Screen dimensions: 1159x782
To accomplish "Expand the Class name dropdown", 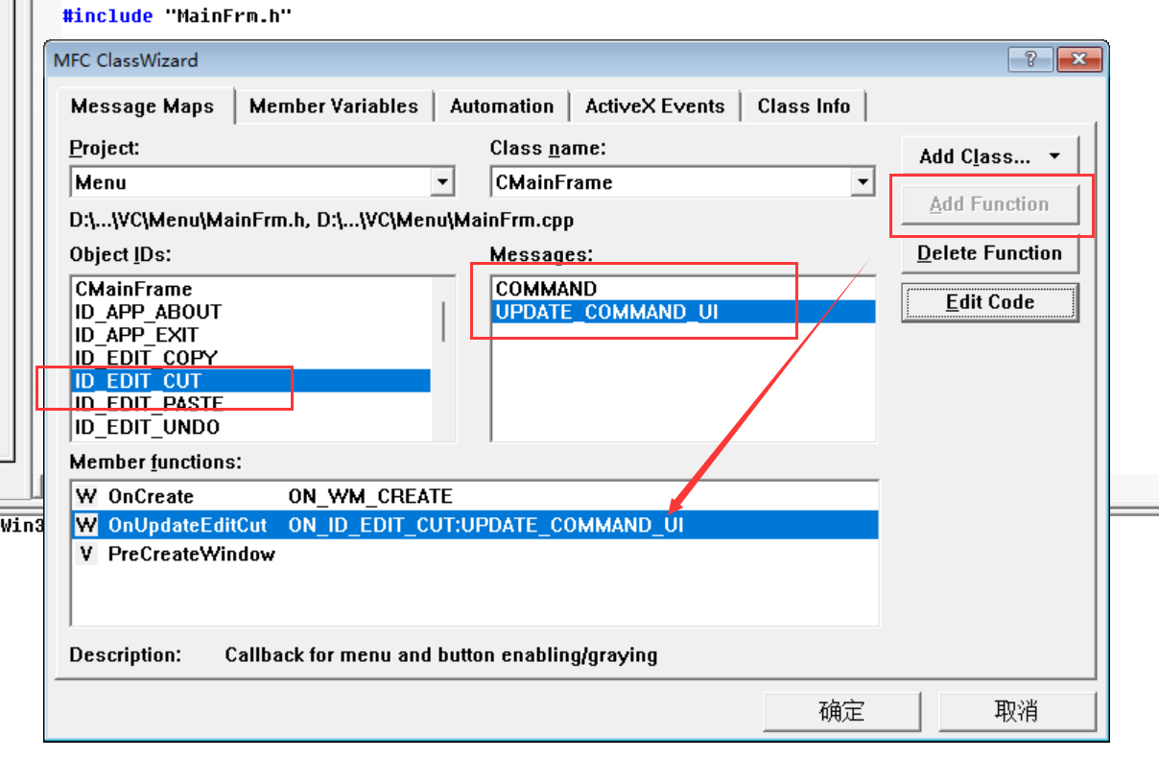I will [863, 181].
